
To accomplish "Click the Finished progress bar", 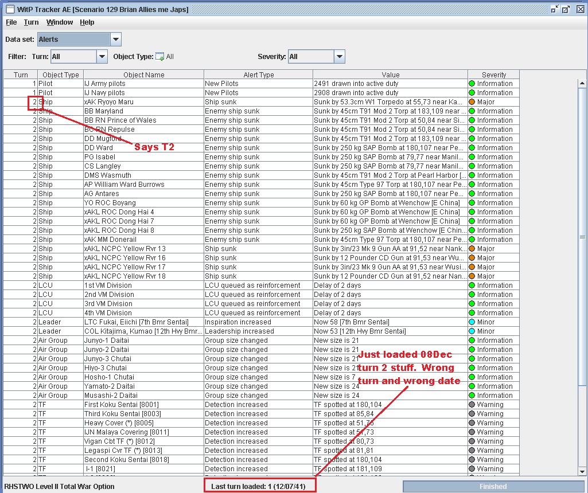I will (493, 486).
